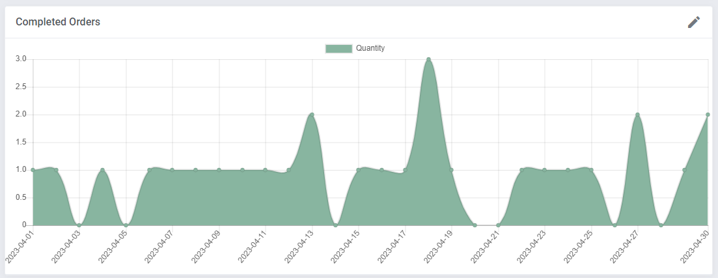Click the 2023-04-01 x-axis label
The image size is (718, 278).
click(x=20, y=246)
